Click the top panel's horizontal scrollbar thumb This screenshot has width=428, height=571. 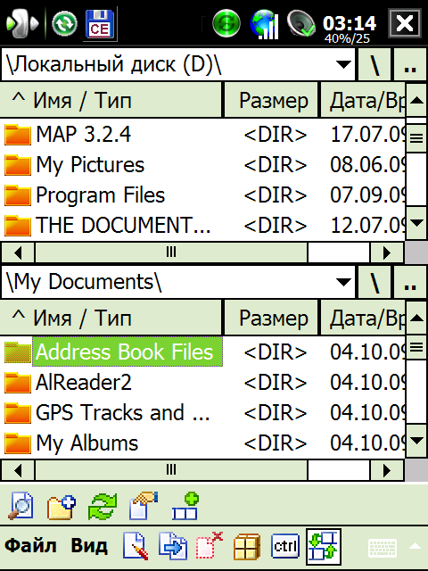pyautogui.click(x=171, y=252)
